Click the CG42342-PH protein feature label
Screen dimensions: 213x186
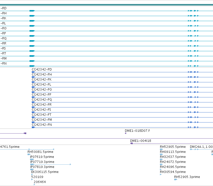point(42,75)
